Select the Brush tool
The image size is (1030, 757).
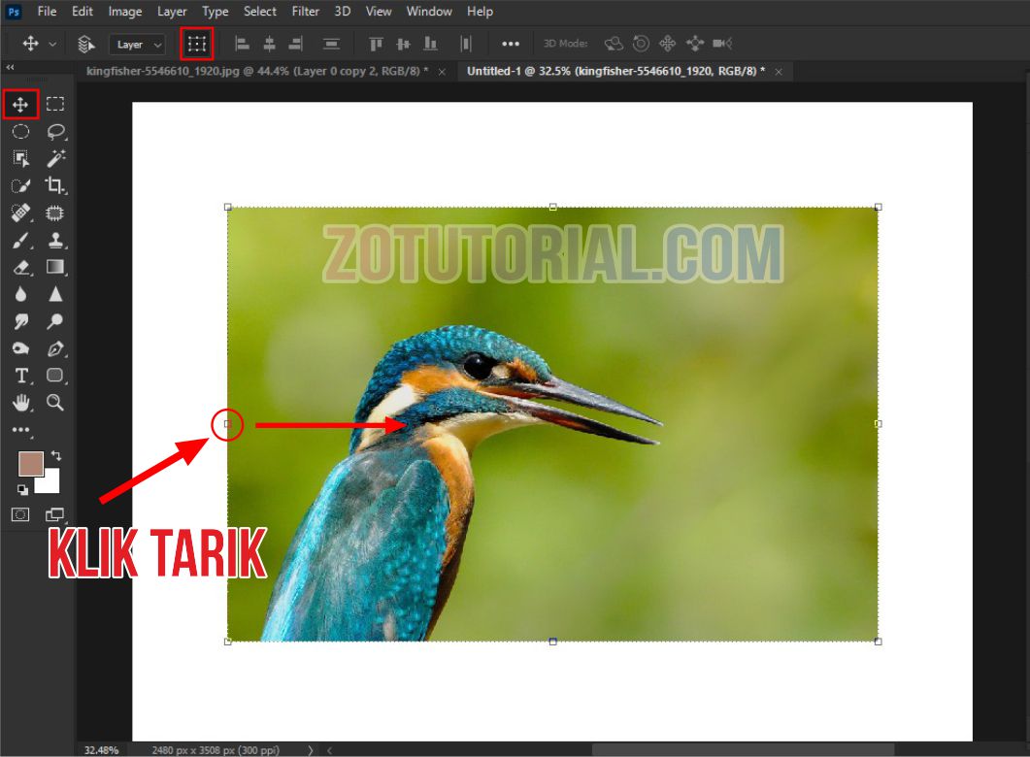pos(20,241)
